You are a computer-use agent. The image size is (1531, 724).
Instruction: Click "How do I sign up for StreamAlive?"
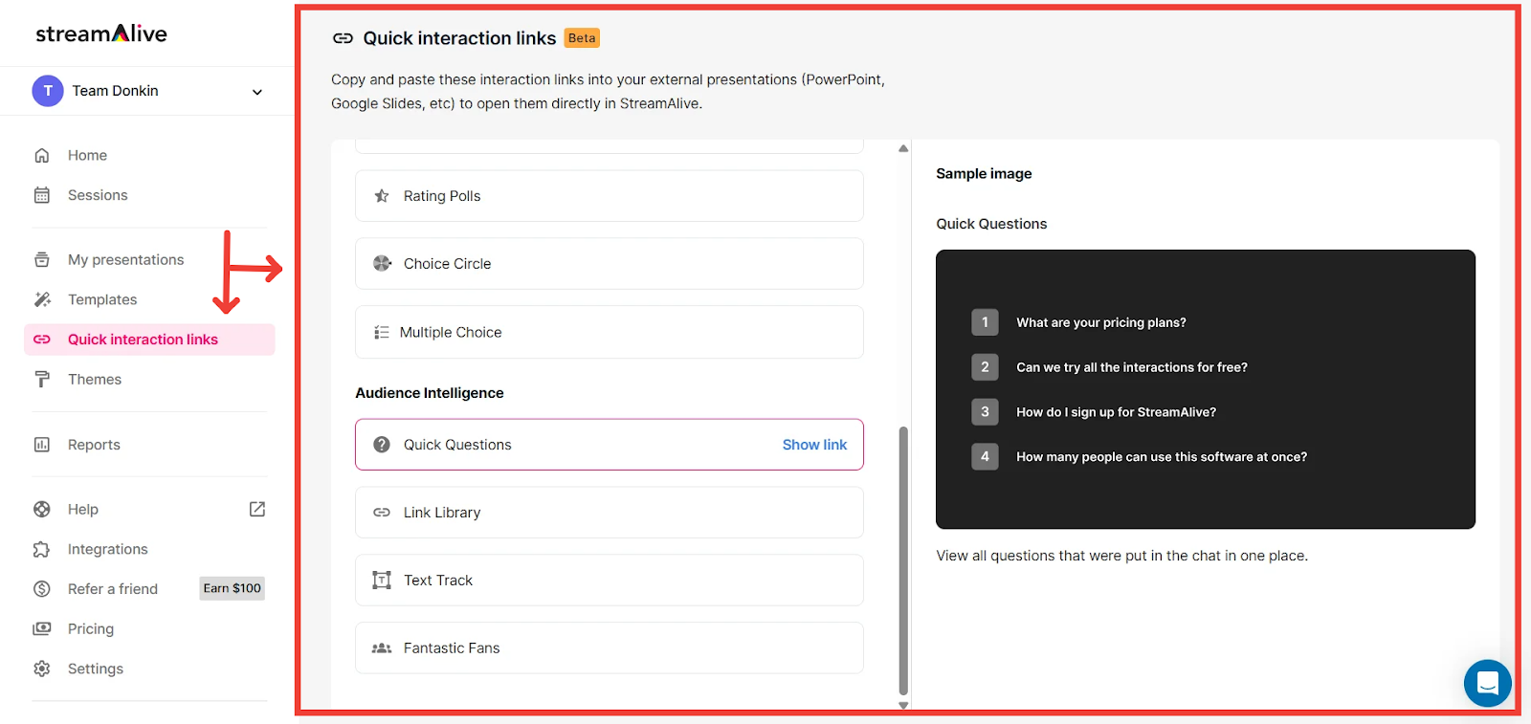[x=1117, y=412]
